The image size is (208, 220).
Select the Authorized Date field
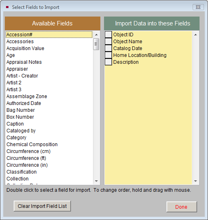coord(49,103)
